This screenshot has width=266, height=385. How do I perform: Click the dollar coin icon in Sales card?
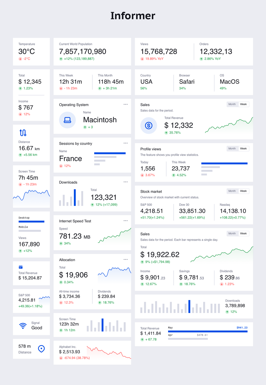149,125
